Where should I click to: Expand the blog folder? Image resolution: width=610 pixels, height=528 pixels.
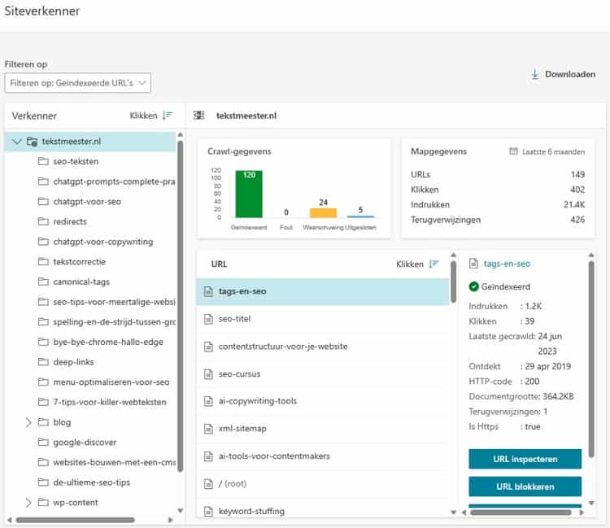coord(28,422)
